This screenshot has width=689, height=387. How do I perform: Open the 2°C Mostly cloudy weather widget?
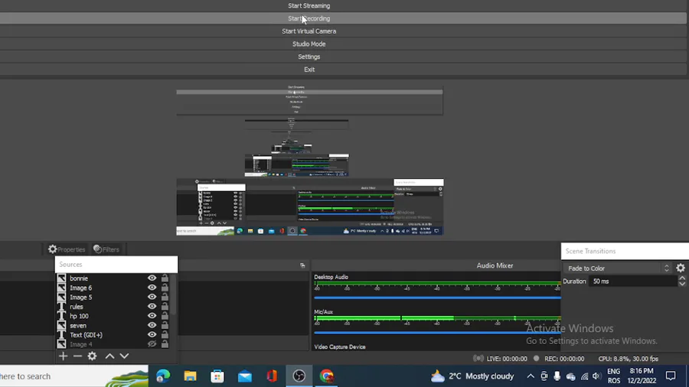coord(472,376)
